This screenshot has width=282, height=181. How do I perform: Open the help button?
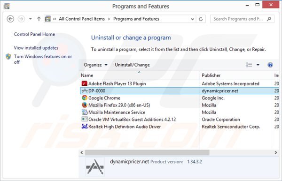(x=270, y=65)
